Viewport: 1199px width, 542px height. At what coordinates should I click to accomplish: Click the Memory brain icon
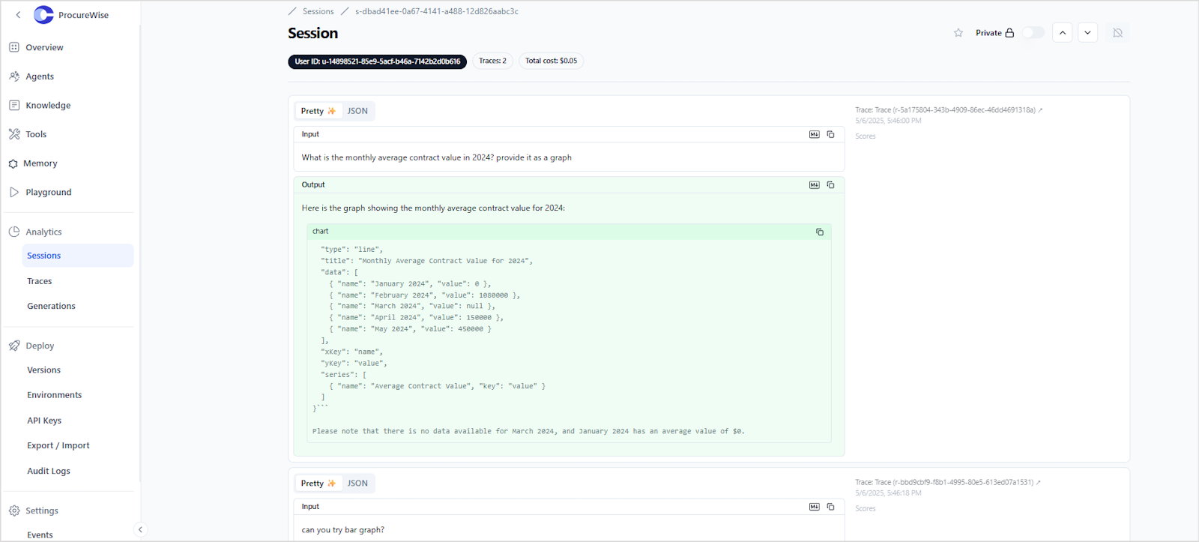pyautogui.click(x=13, y=163)
